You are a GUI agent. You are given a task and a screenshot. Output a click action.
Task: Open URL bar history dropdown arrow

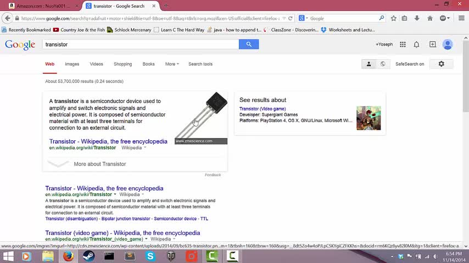pos(284,18)
